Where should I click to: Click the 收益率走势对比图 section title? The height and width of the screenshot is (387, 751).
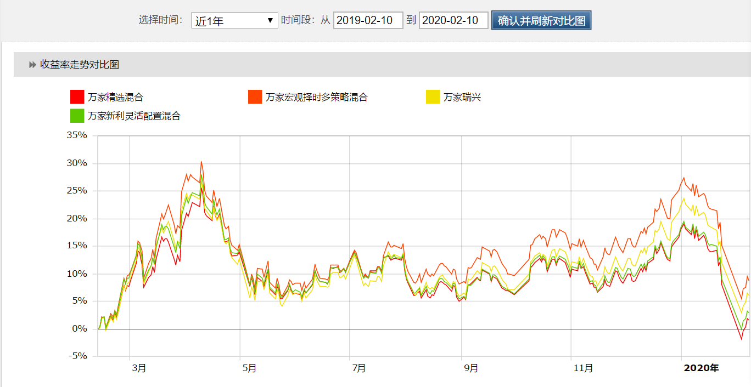80,65
